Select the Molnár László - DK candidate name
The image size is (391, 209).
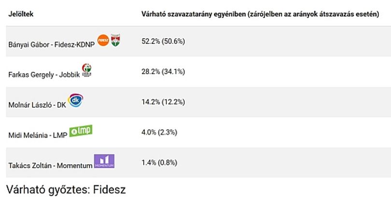[37, 105]
